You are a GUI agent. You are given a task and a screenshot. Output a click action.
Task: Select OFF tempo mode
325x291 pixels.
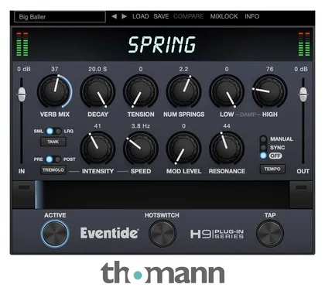pos(263,156)
